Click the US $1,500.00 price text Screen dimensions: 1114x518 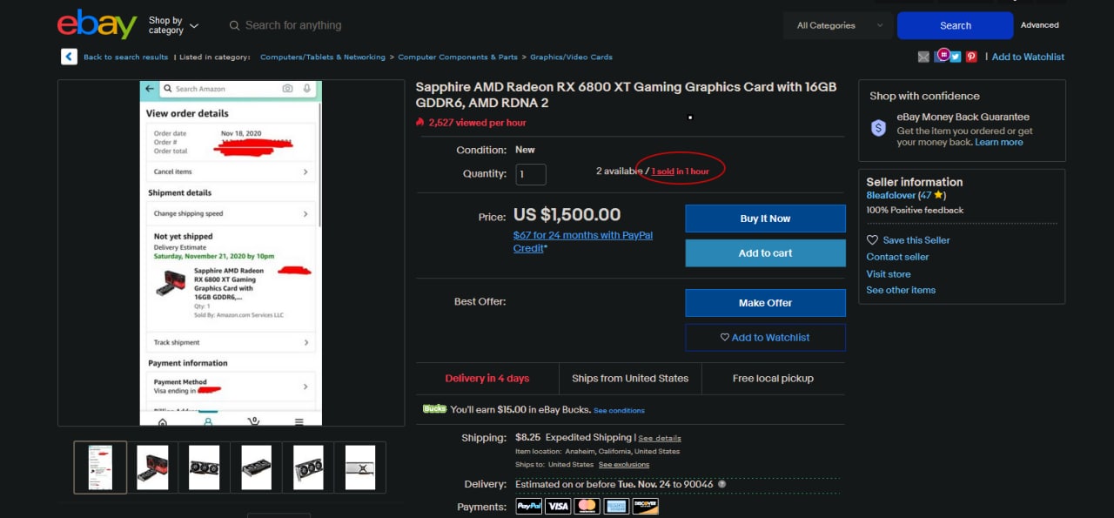click(x=567, y=214)
